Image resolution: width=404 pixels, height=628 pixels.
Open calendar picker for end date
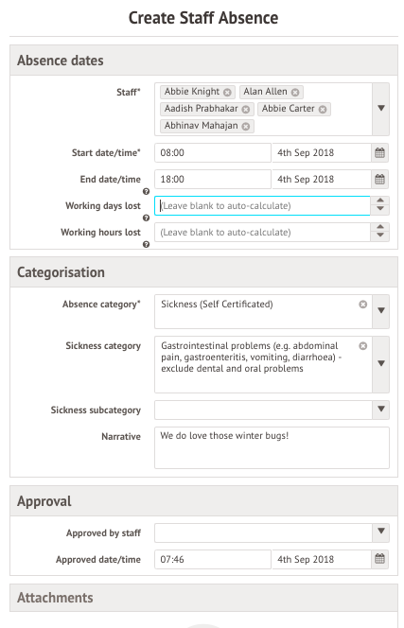(380, 179)
